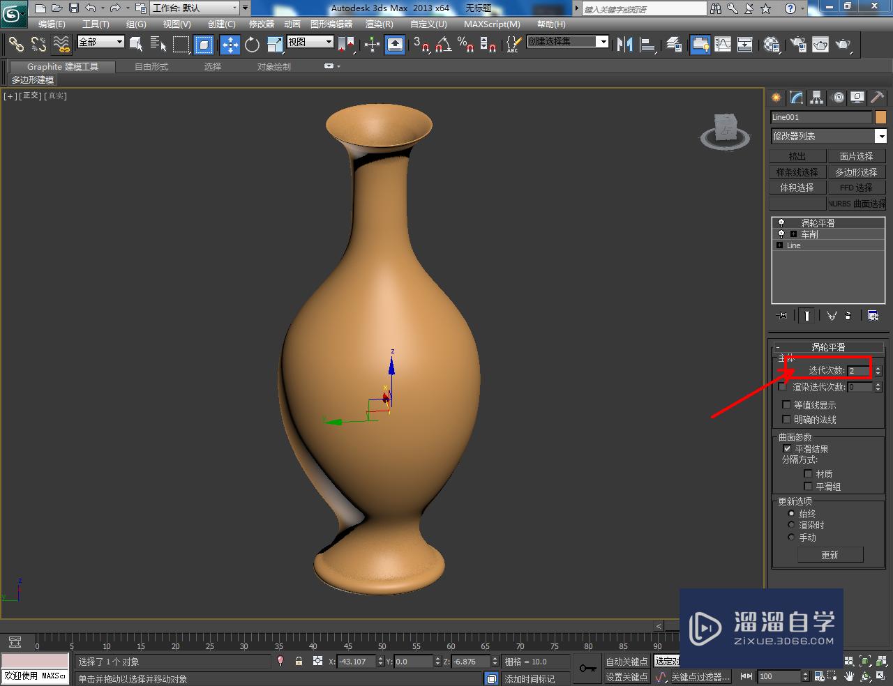This screenshot has height=686, width=893.
Task: Open the MAXScript(M) menu
Action: coord(492,24)
